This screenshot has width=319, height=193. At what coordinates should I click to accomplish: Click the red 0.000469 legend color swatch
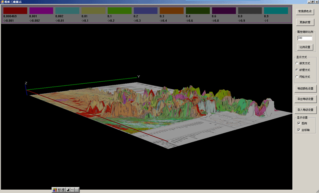point(15,11)
